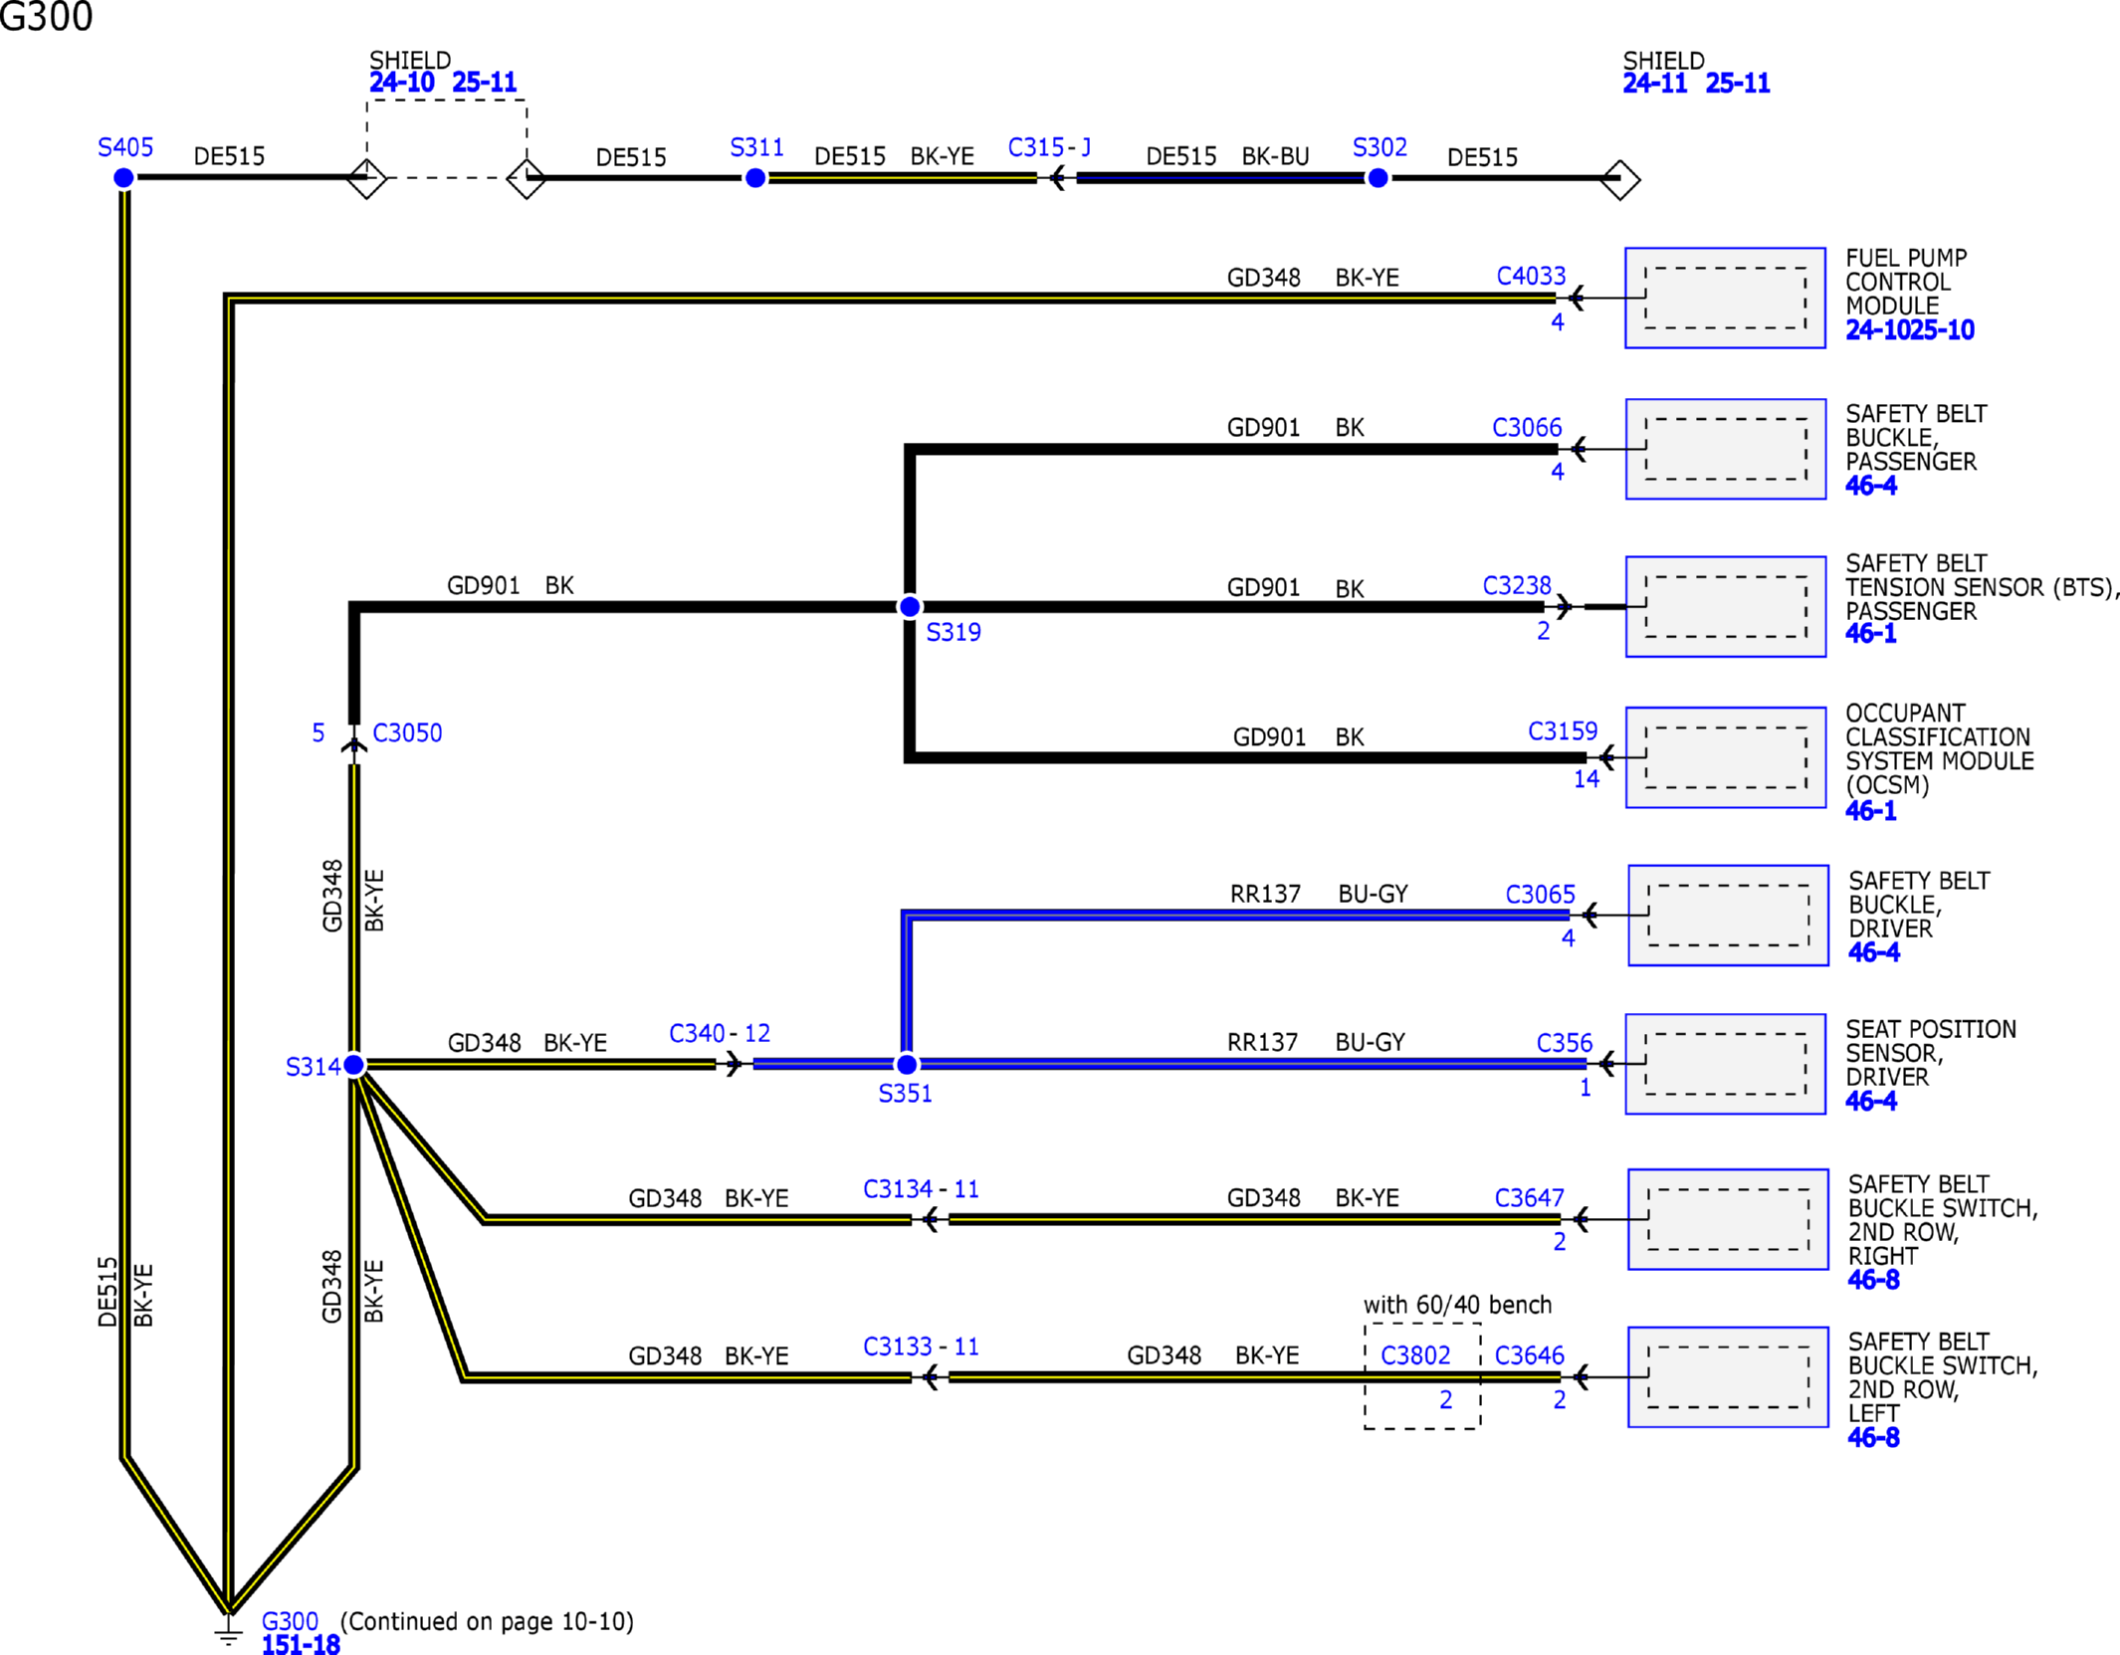
Task: Select the Safety Belt Buckle Passenger box
Action: pyautogui.click(x=1725, y=449)
